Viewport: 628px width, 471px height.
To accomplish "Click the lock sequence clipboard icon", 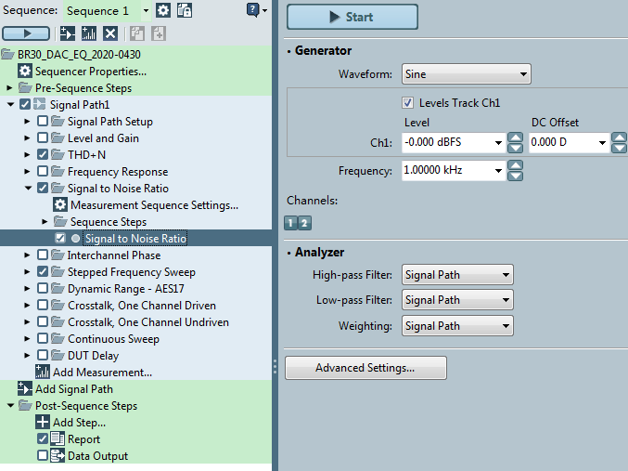I will point(185,10).
